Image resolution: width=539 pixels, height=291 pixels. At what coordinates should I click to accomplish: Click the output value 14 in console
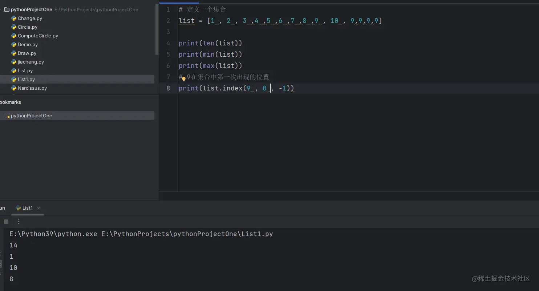(13, 245)
